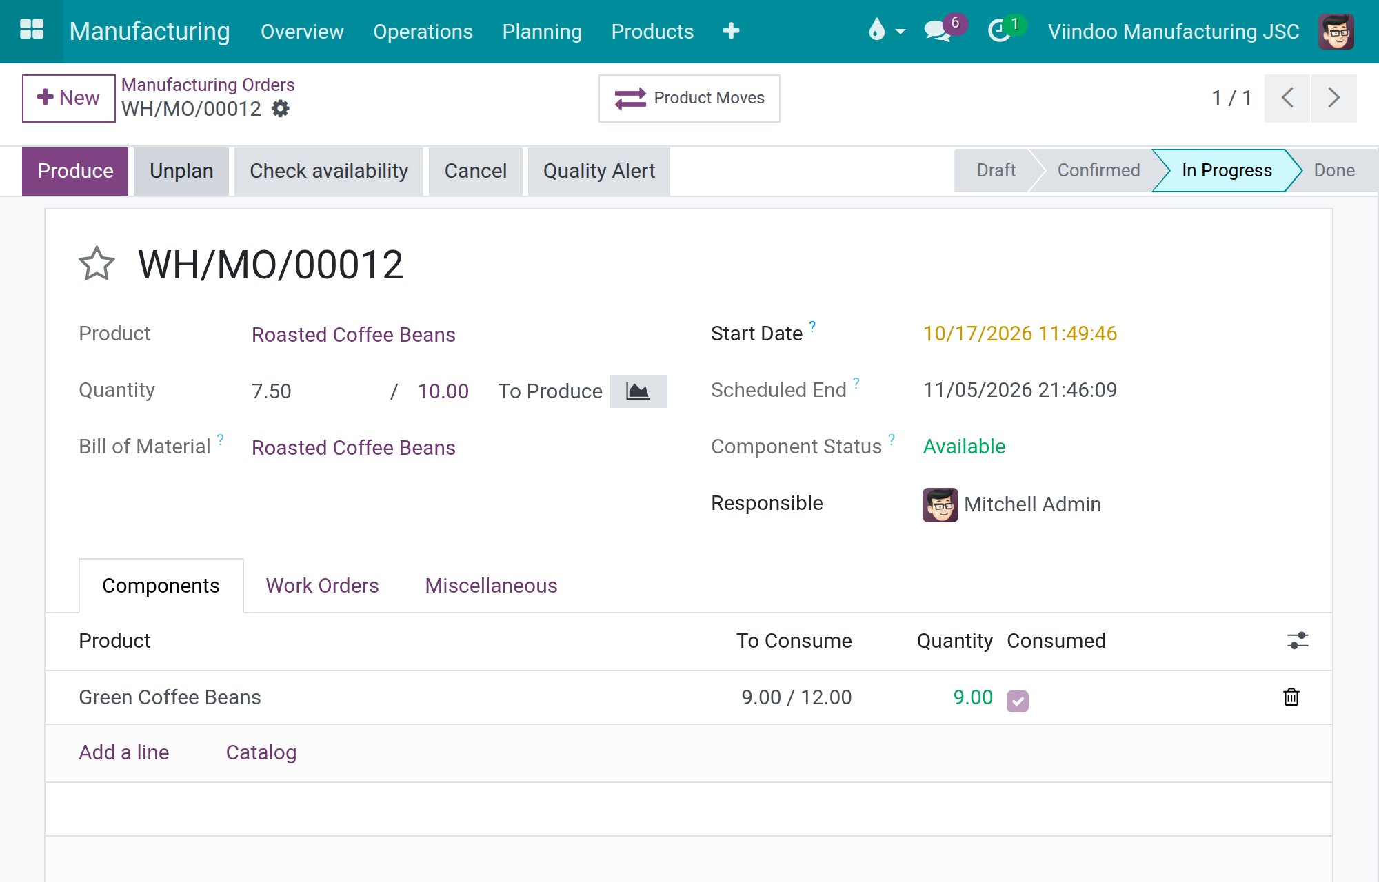Open the forecast chart icon button
Viewport: 1379px width, 882px height.
point(638,391)
